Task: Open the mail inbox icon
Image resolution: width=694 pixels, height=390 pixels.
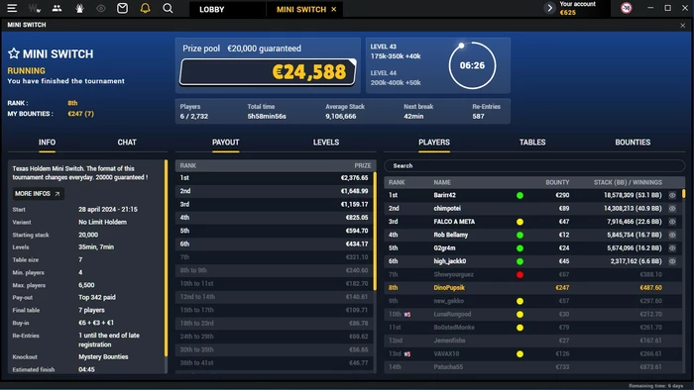Action: 123,8
